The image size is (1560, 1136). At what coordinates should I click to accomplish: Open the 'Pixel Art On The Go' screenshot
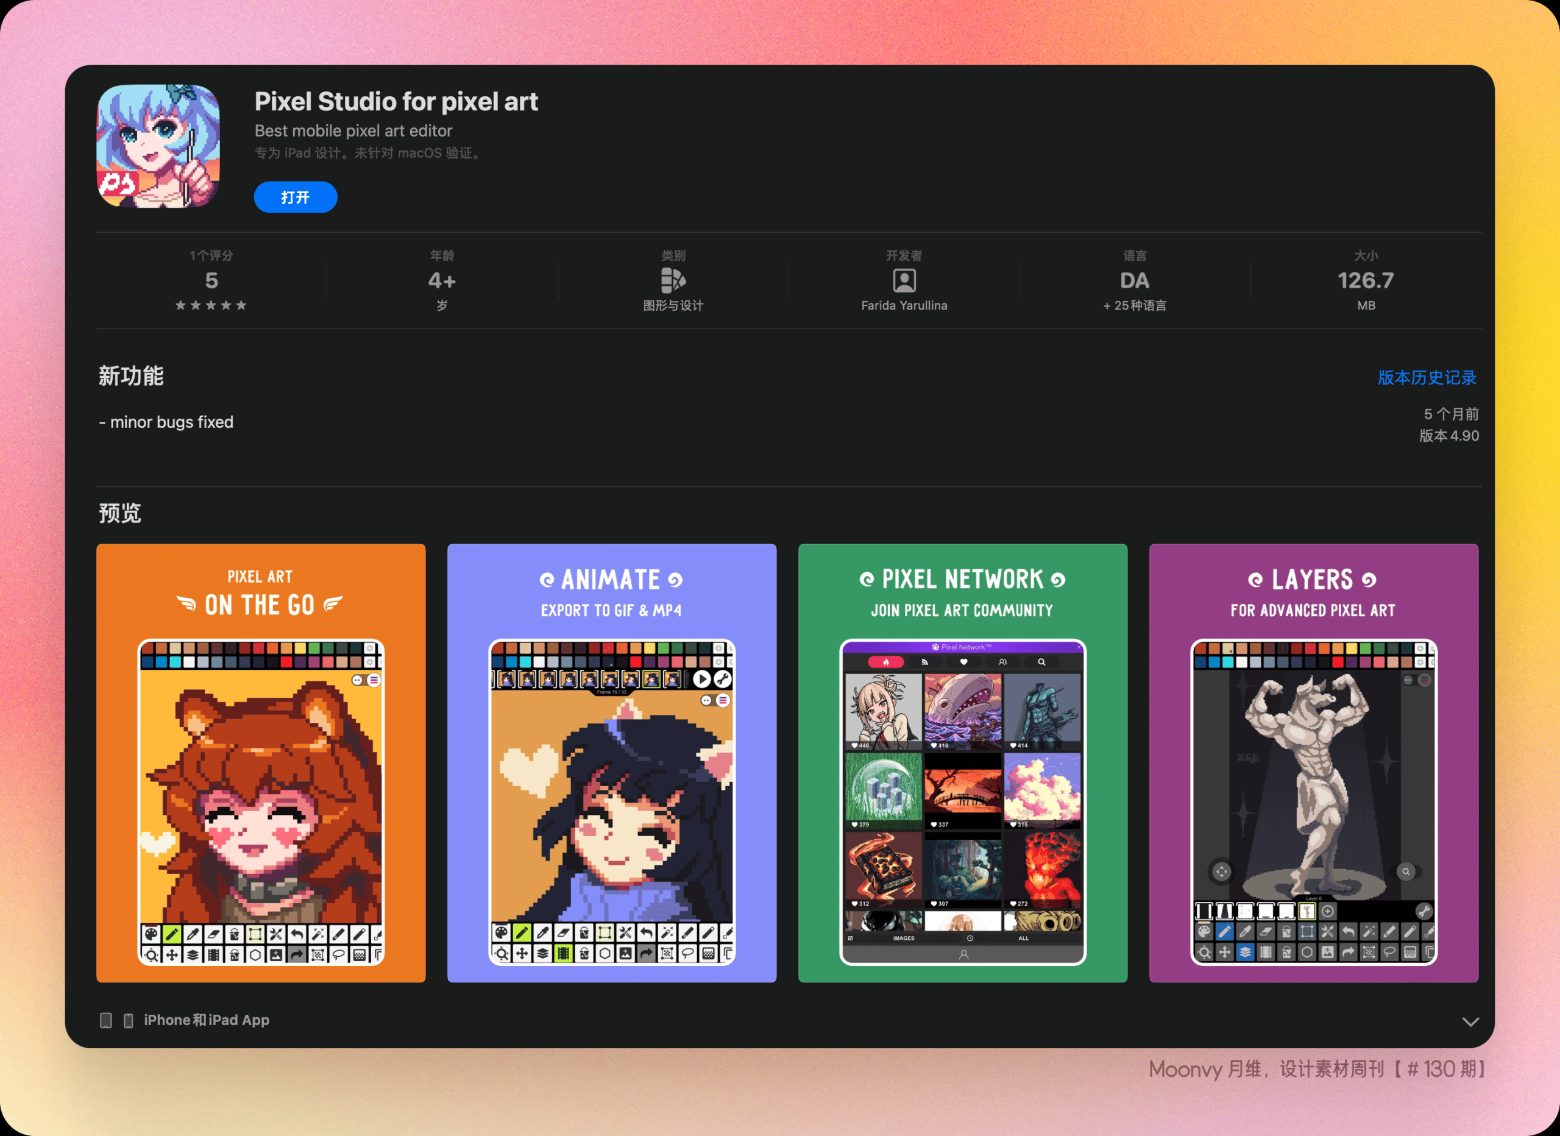tap(261, 763)
